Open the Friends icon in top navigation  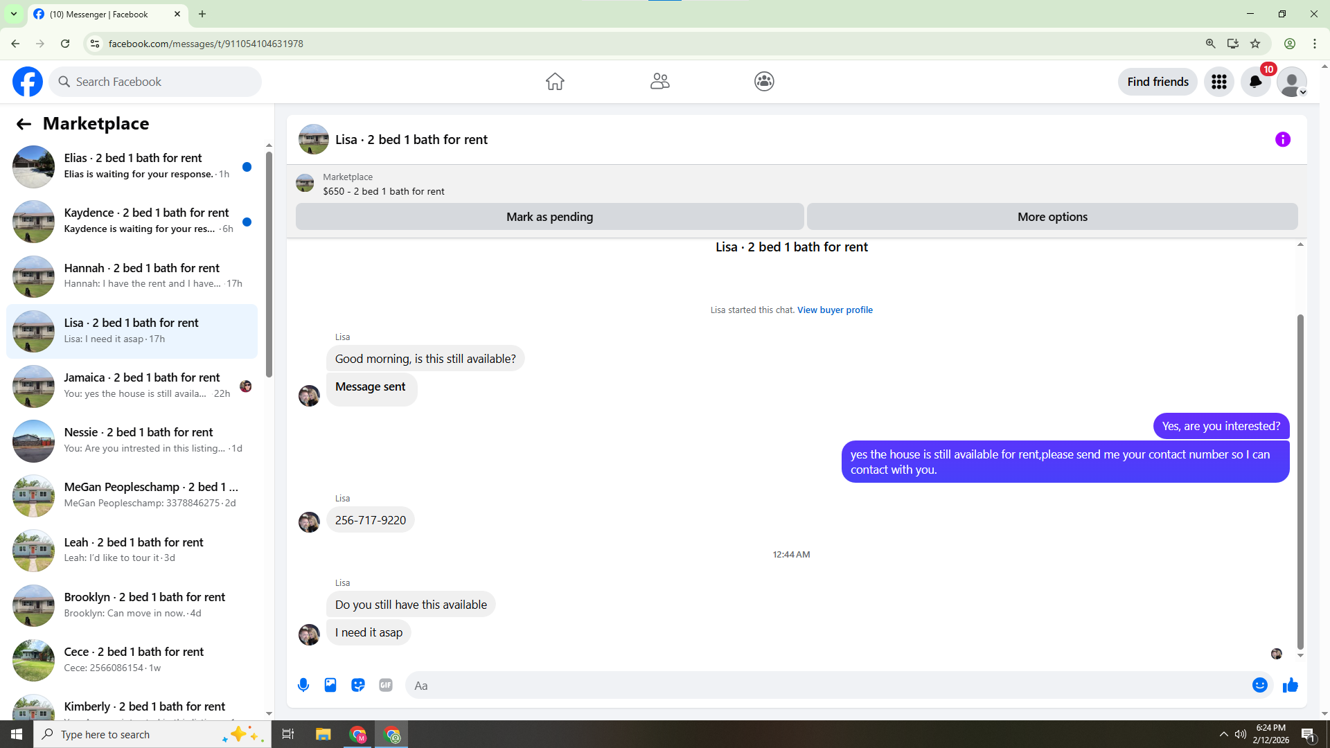coord(660,82)
